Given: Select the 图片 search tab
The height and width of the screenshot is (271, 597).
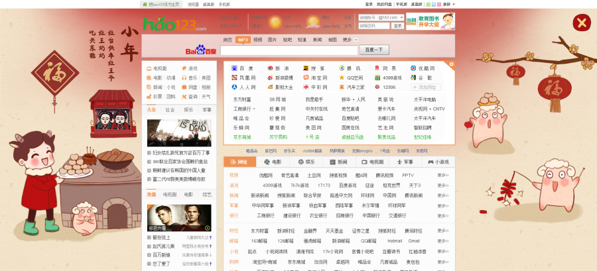Looking at the screenshot, I should click(272, 40).
